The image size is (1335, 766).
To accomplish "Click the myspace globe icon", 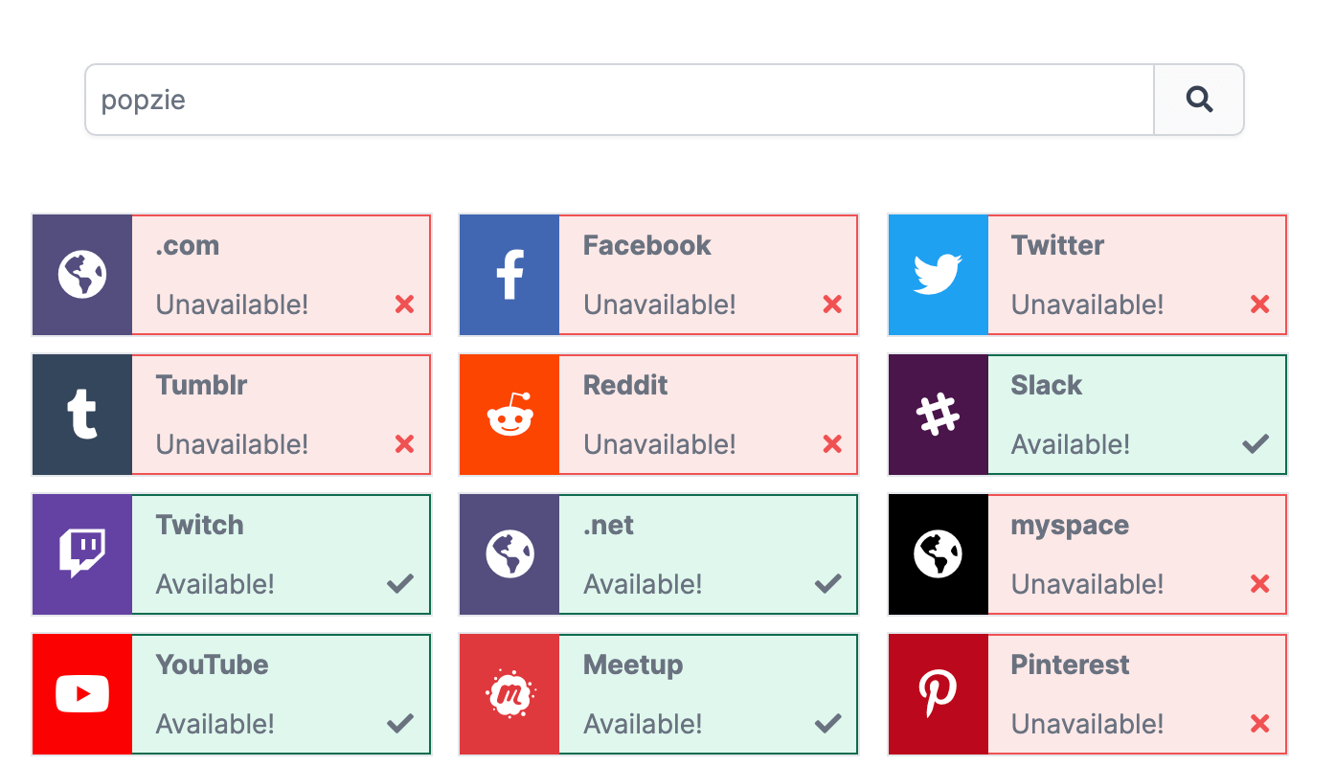I will pos(938,554).
